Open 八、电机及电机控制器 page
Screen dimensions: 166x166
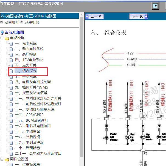(x=33, y=82)
